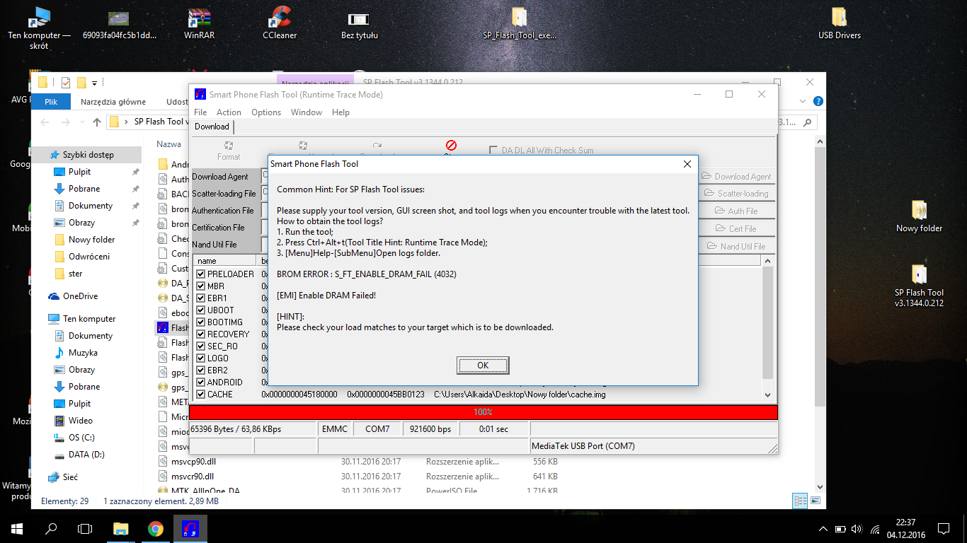Open the Help menu in Flash Tool
The image size is (967, 543).
341,112
